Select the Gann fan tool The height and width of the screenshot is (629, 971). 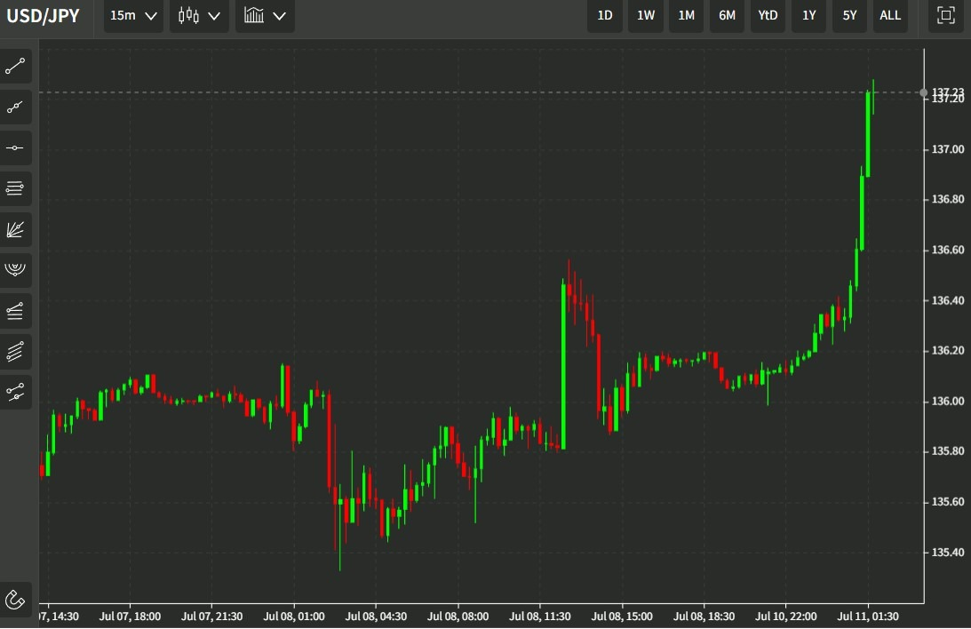pyautogui.click(x=15, y=229)
